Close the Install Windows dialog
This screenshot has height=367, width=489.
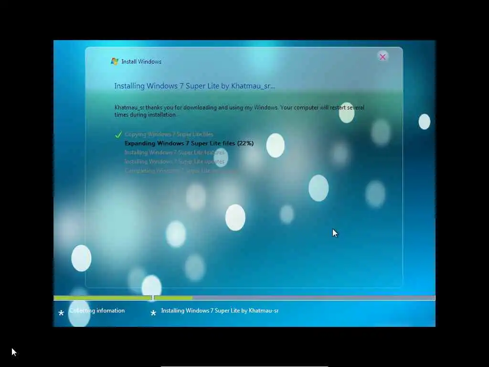tap(383, 57)
